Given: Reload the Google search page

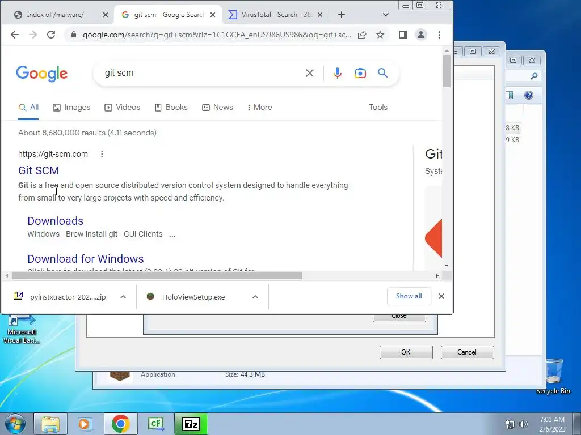Looking at the screenshot, I should click(51, 35).
